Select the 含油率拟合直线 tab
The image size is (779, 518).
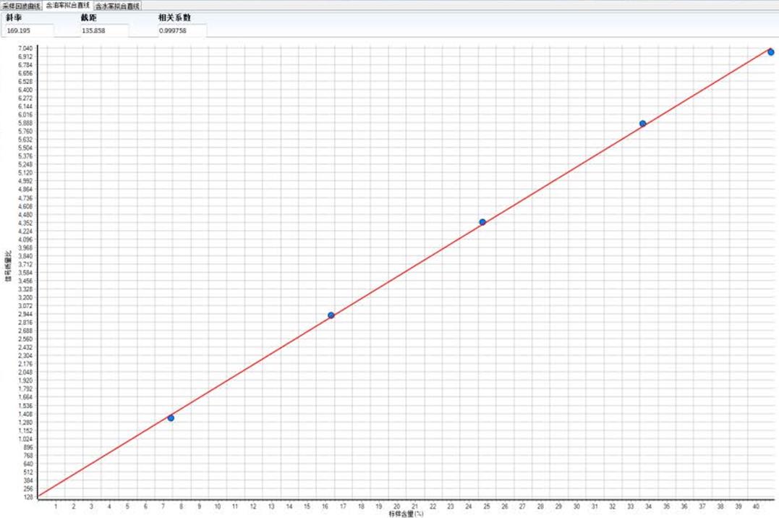[x=68, y=5]
